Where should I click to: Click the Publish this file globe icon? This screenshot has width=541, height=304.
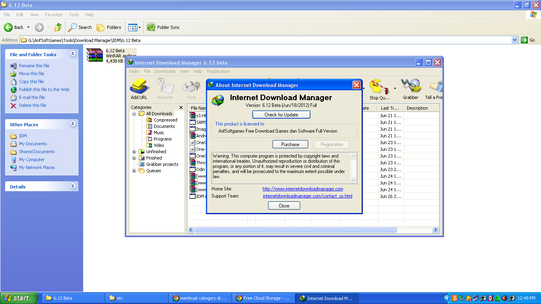(x=13, y=89)
